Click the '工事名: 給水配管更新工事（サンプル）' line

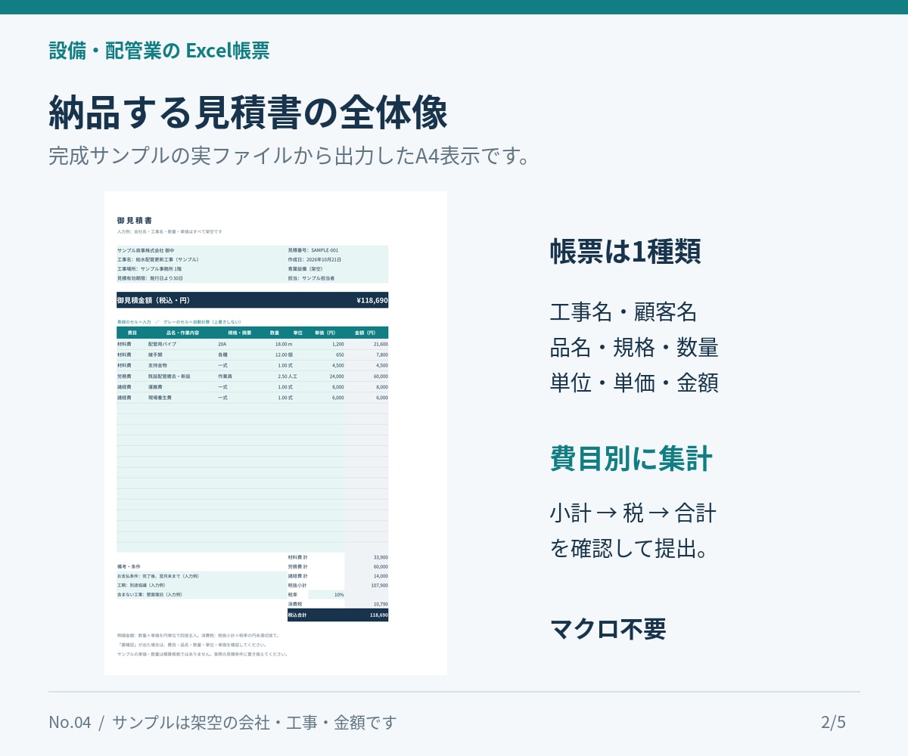click(x=158, y=259)
